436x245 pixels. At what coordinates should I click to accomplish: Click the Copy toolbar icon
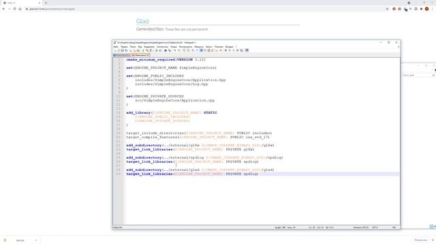coord(147,50)
